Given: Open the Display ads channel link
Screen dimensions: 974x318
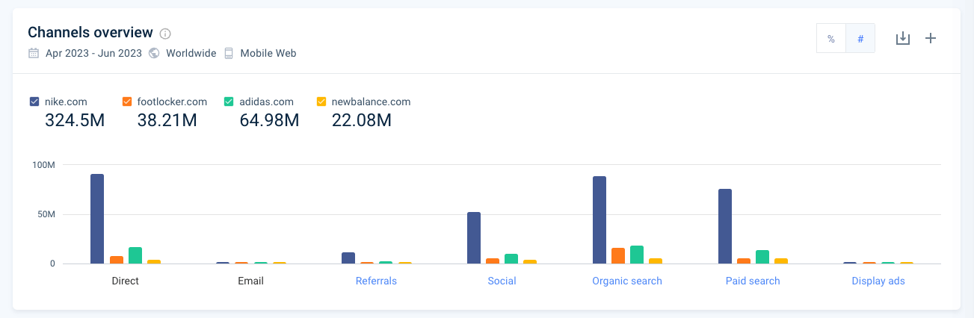Looking at the screenshot, I should [878, 281].
